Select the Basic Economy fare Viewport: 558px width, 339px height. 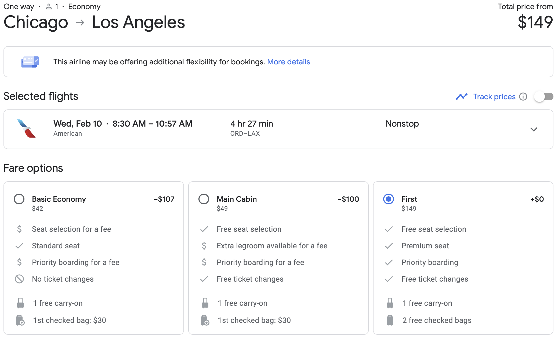point(19,199)
